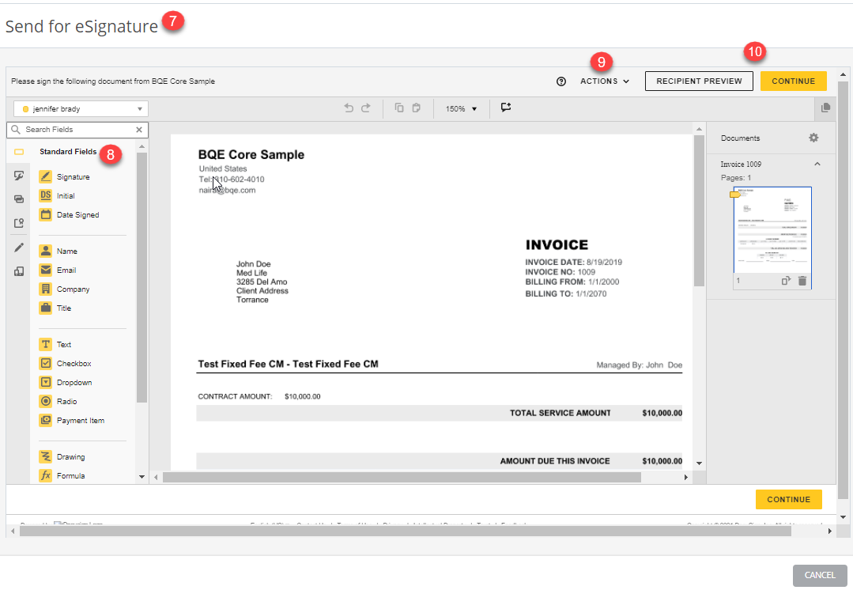The image size is (853, 590).
Task: Click 'Managed By: John Doe' text
Action: click(x=640, y=365)
